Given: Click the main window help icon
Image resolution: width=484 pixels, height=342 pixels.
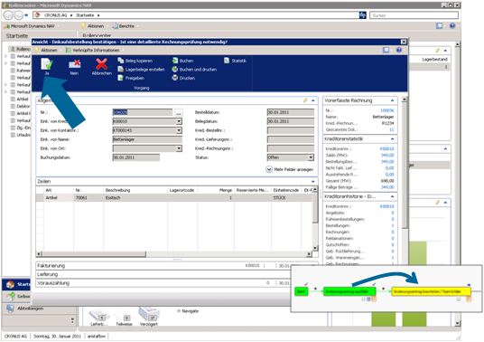Looking at the screenshot, I should click(x=452, y=26).
